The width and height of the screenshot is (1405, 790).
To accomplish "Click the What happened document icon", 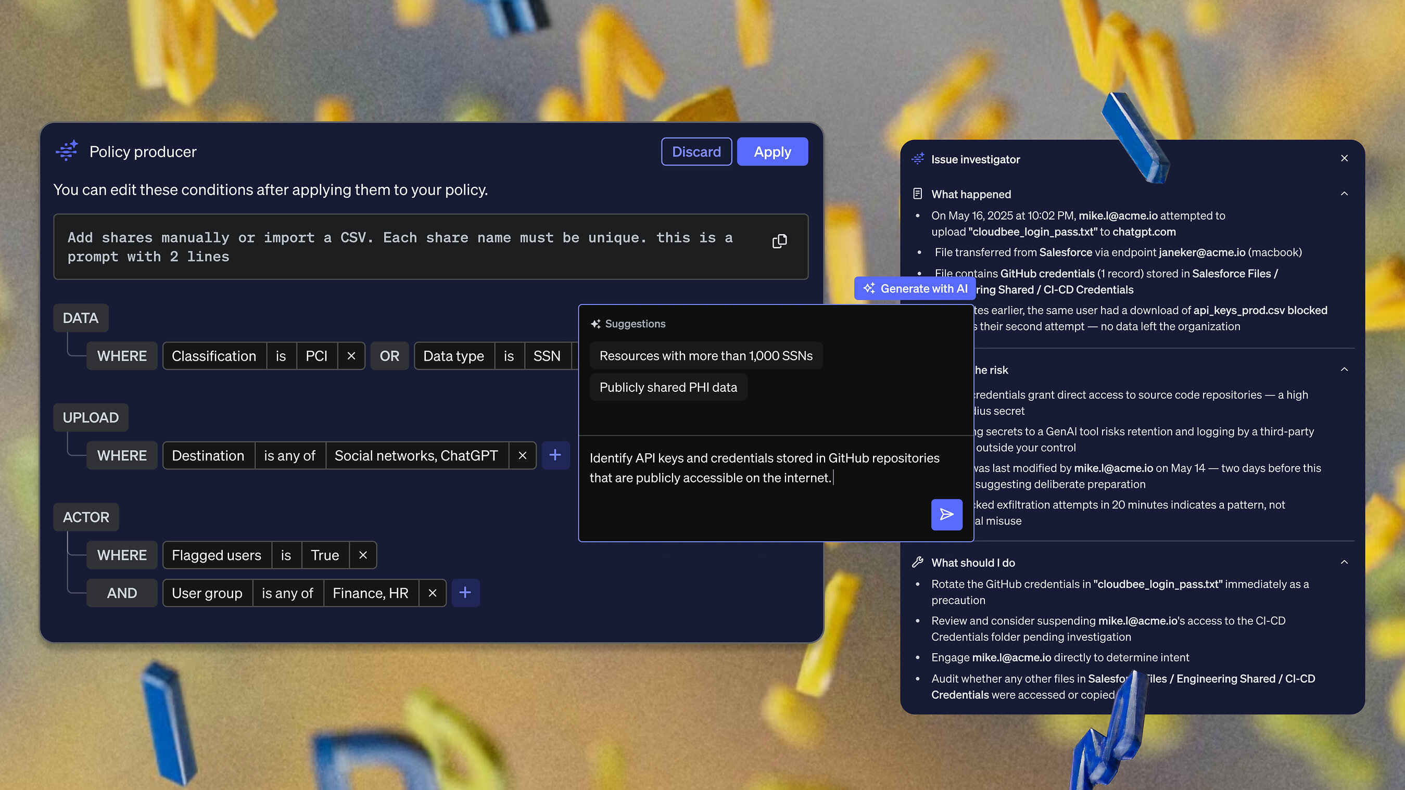I will point(918,194).
